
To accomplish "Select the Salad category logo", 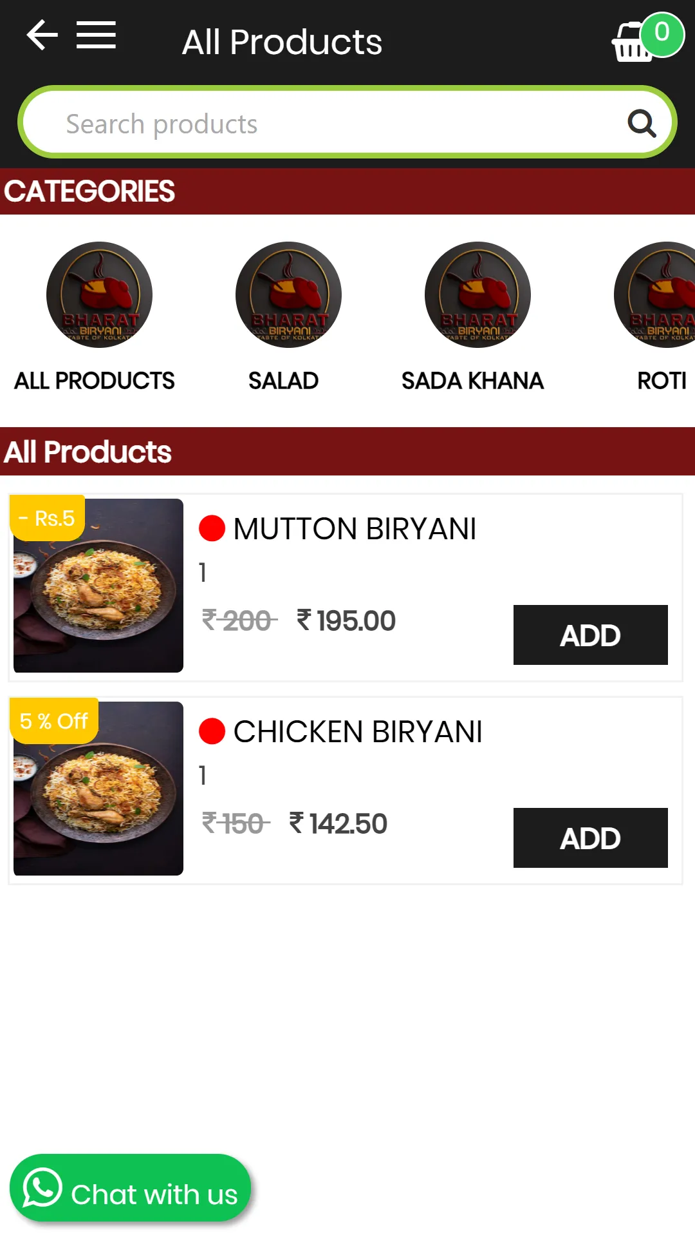I will (x=288, y=294).
